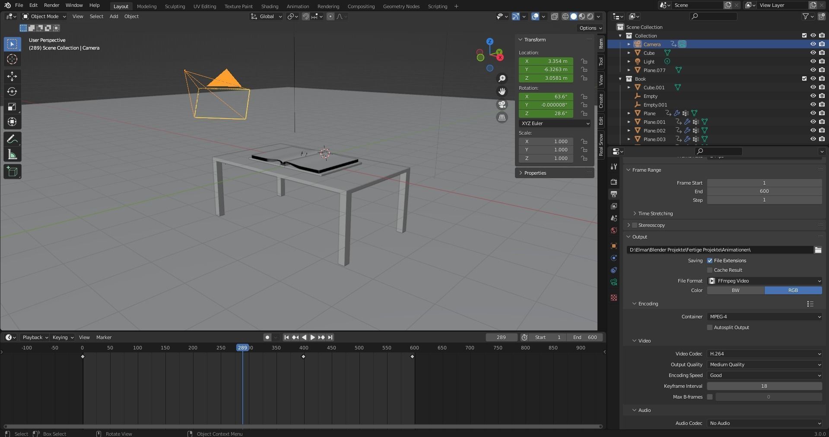The height and width of the screenshot is (437, 829).
Task: Toggle the Max B-frames checkbox
Action: point(710,397)
